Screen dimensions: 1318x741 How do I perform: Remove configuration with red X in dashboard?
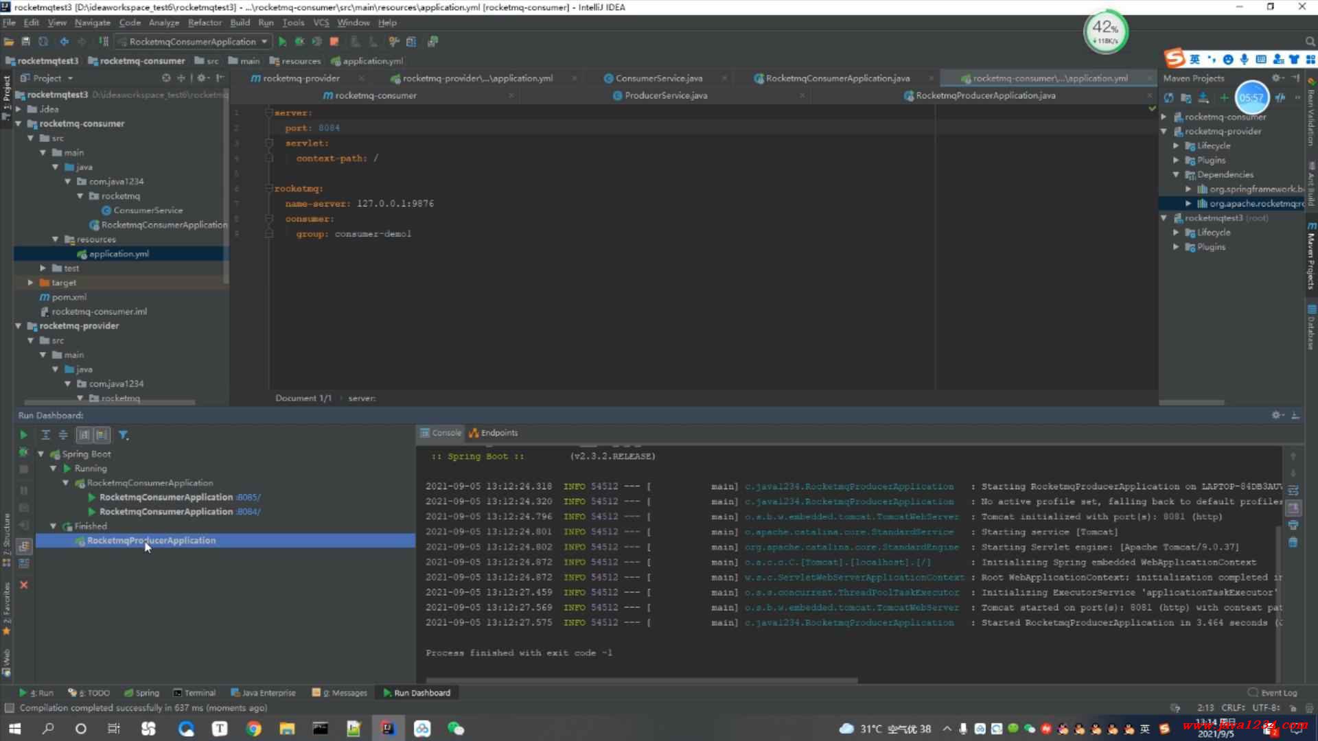pos(24,585)
